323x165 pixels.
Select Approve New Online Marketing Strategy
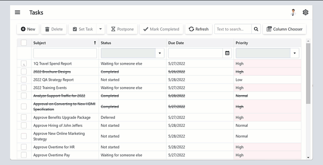(x=59, y=136)
